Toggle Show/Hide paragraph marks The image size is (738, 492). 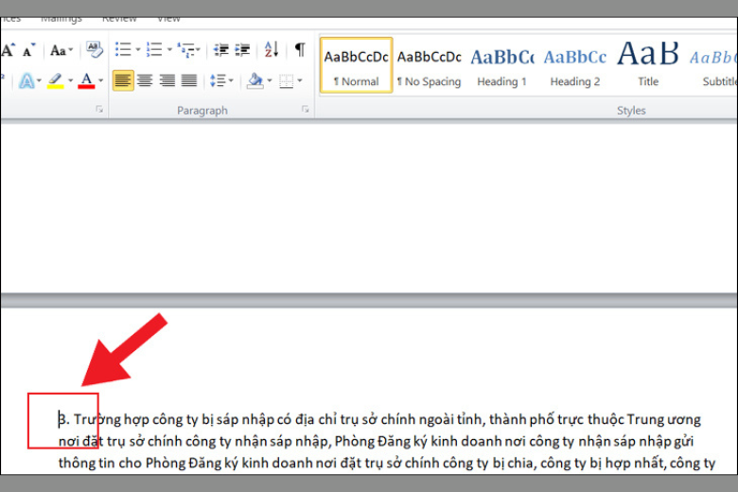tap(300, 49)
